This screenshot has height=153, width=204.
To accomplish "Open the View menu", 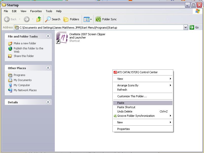I will (x=23, y=11).
